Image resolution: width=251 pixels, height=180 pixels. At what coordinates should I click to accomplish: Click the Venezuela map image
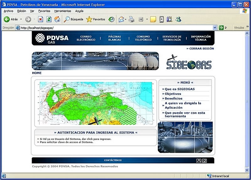(x=96, y=103)
